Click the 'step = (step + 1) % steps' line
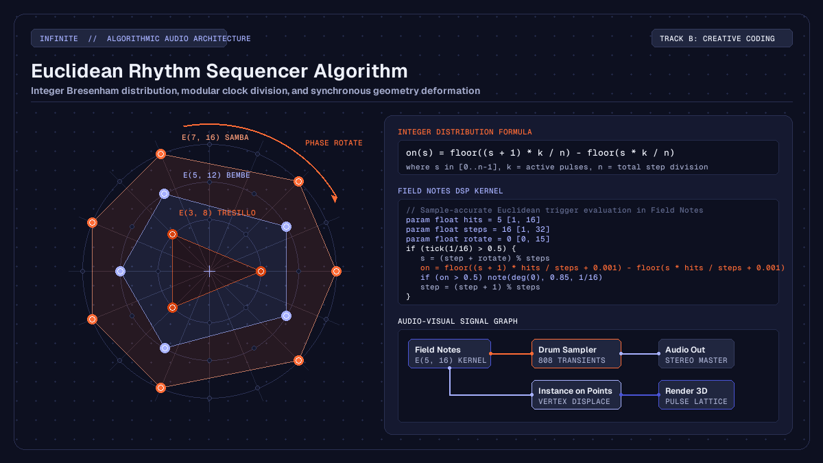The image size is (823, 463). pyautogui.click(x=480, y=287)
